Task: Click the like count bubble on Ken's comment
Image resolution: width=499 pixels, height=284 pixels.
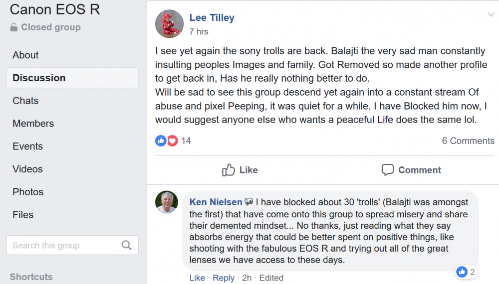Action: coord(467,272)
